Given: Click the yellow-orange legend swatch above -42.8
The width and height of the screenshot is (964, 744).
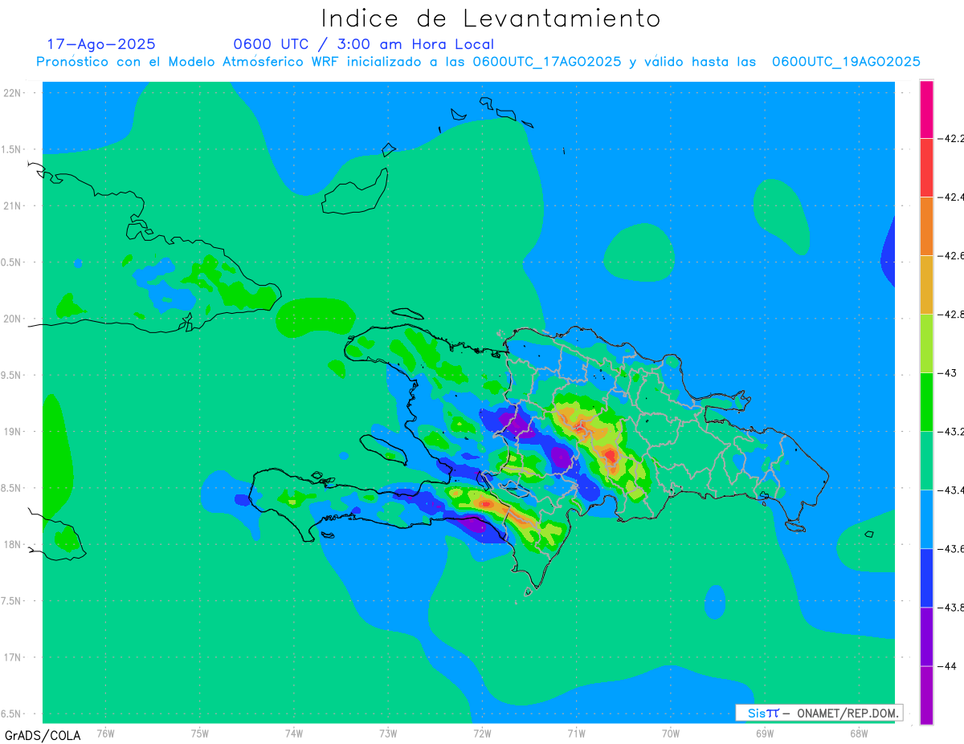Looking at the screenshot, I should (x=926, y=285).
